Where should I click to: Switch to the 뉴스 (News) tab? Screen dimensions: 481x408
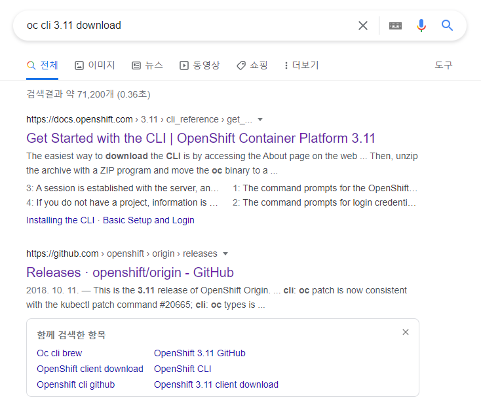[147, 65]
